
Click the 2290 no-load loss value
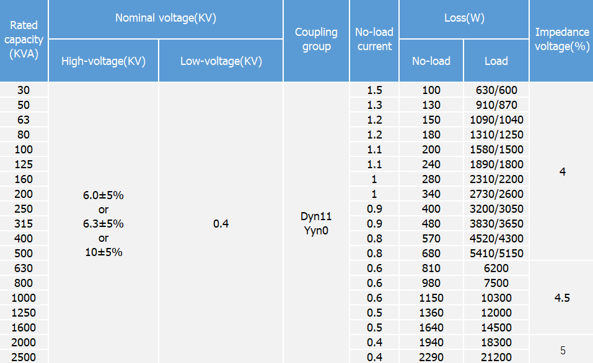(x=431, y=357)
